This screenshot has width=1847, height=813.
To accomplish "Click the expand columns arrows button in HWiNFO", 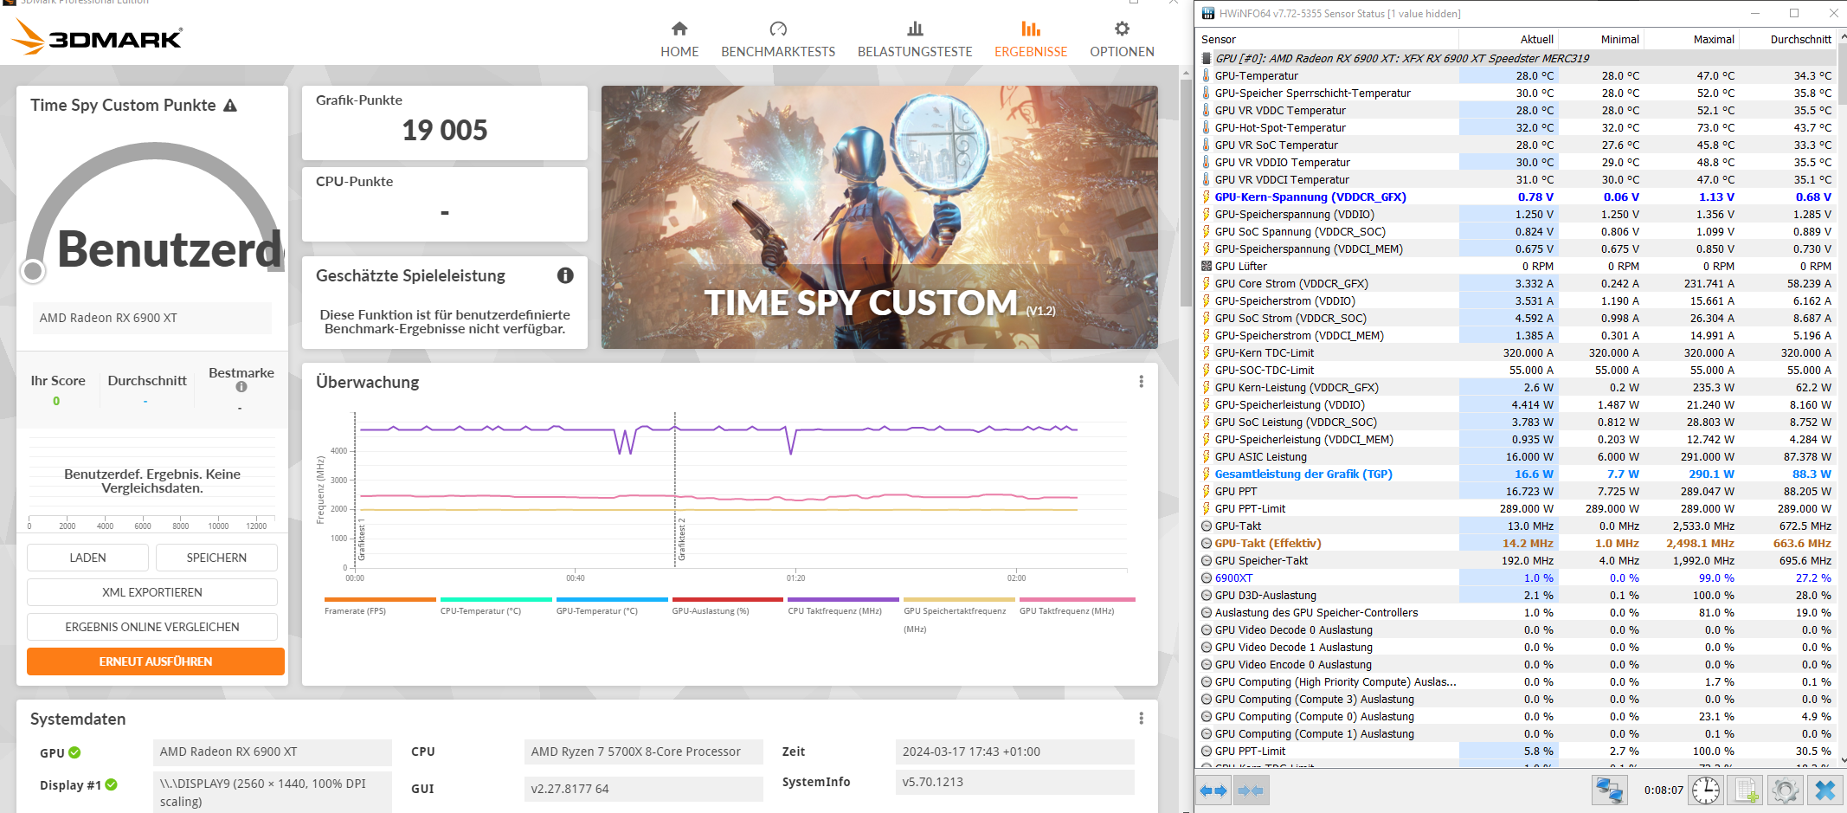I will [1213, 790].
